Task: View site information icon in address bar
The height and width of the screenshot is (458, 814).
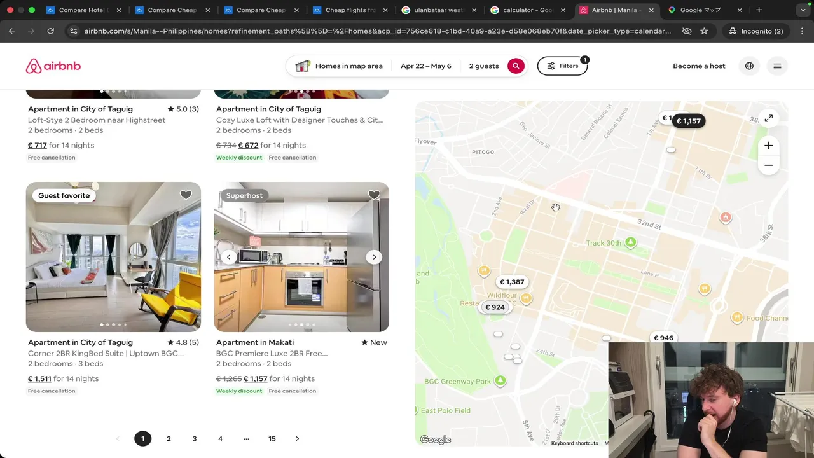Action: (x=73, y=31)
